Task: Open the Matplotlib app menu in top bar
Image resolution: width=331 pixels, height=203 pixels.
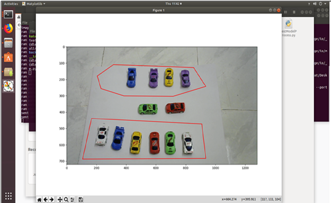Action: point(34,4)
